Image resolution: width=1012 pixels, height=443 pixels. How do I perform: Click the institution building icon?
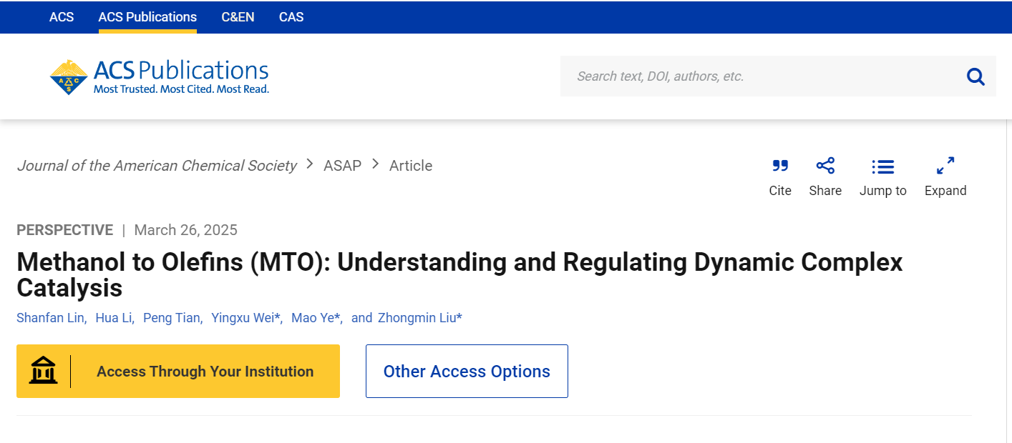[x=43, y=371]
